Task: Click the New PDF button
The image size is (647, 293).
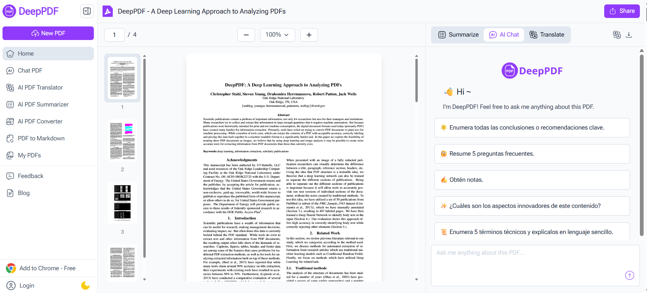Action: point(48,33)
